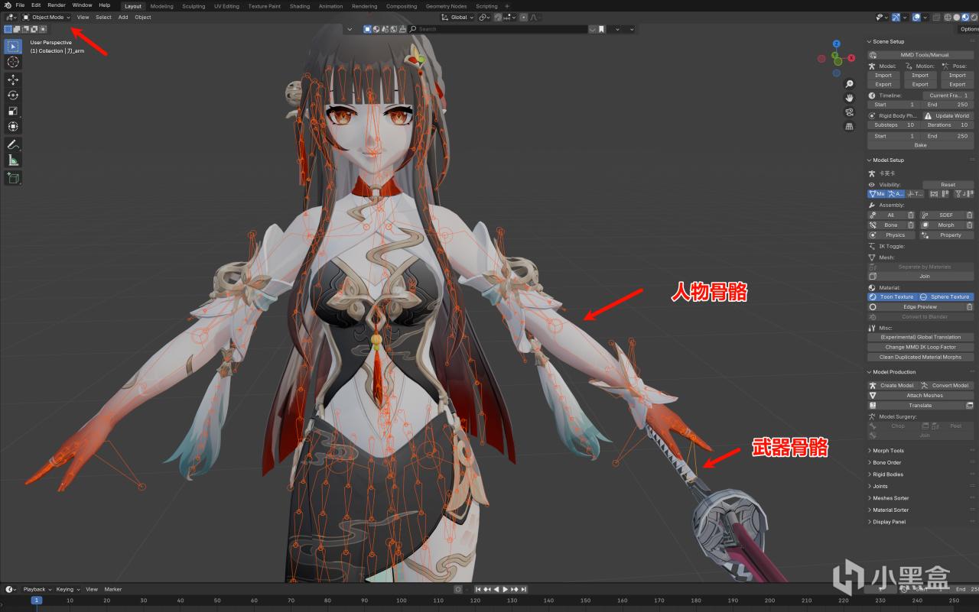Choose the Measure tool
The height and width of the screenshot is (612, 979).
coord(13,160)
